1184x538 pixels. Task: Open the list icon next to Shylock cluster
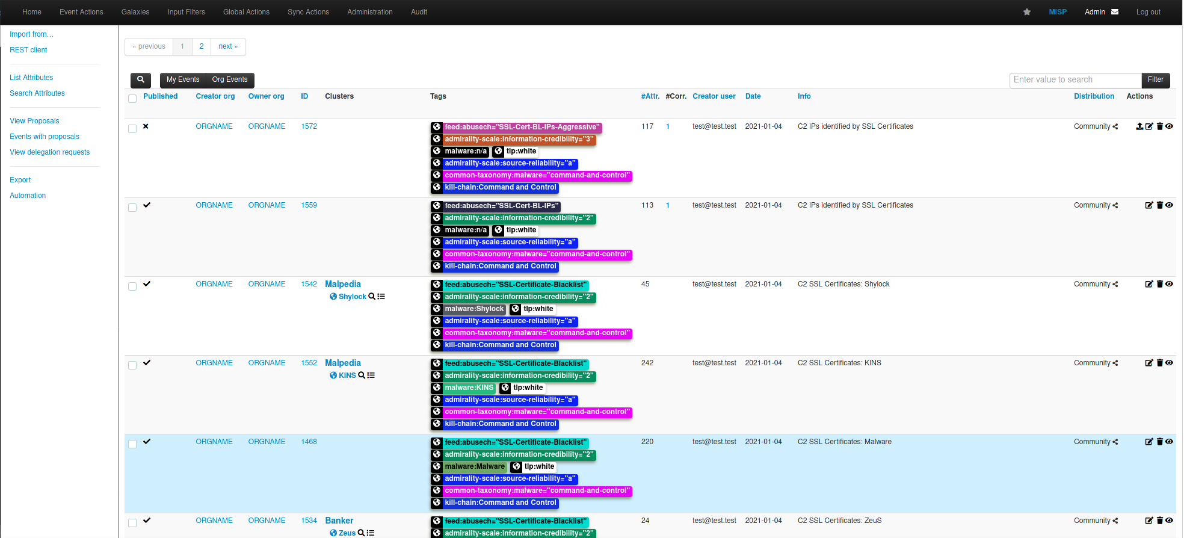pyautogui.click(x=381, y=297)
